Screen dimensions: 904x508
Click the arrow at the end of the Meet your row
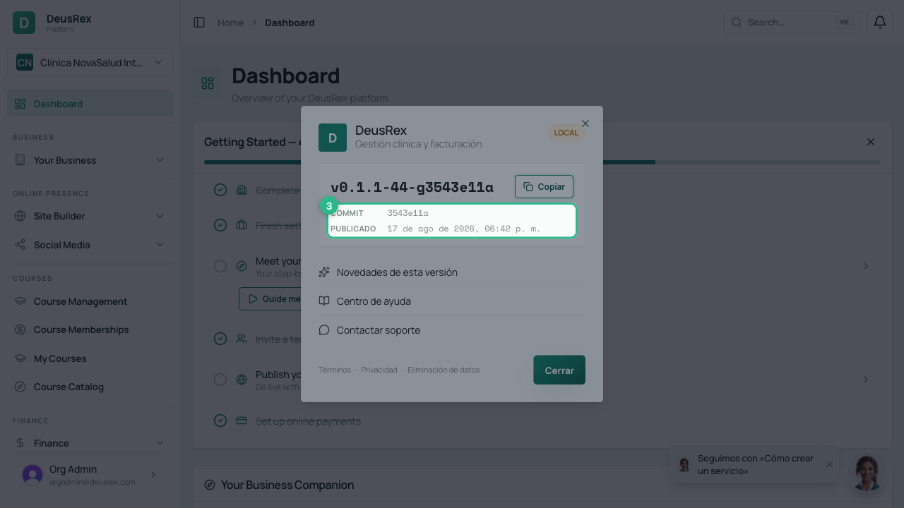[x=866, y=266]
